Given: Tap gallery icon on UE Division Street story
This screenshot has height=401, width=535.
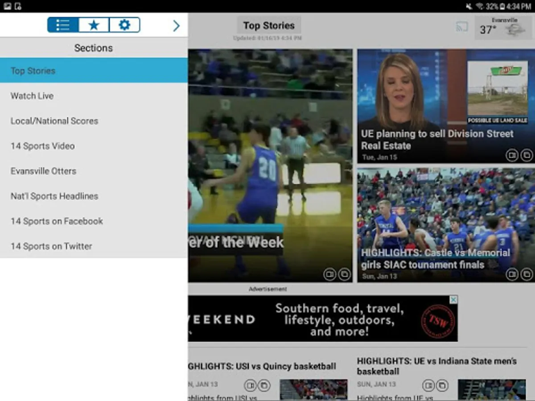Looking at the screenshot, I should (527, 155).
